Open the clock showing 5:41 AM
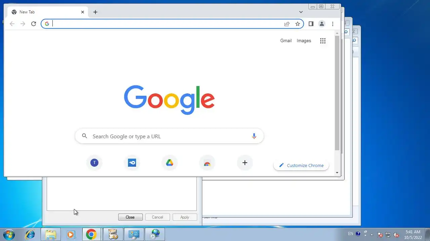This screenshot has width=430, height=241. click(x=413, y=234)
